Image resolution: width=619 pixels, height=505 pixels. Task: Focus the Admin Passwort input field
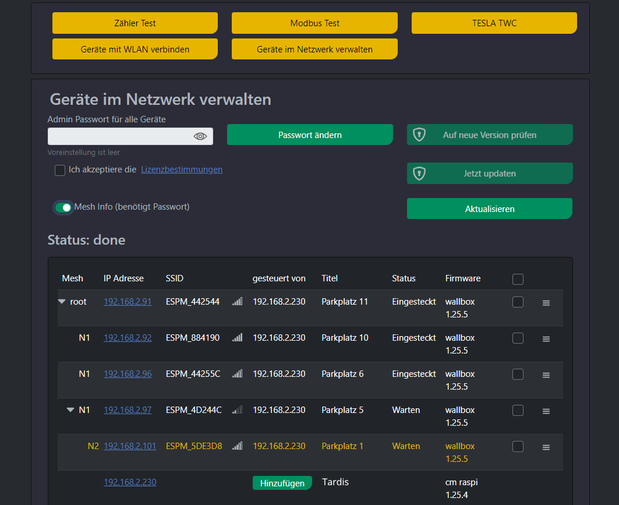coord(119,136)
